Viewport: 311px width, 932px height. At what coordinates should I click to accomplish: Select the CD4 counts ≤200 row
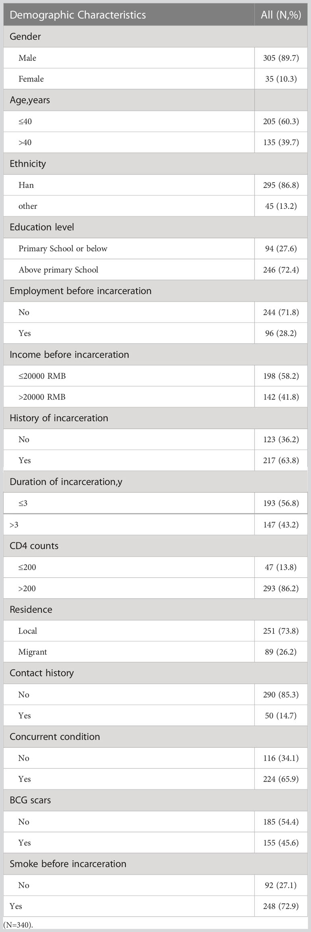tap(155, 567)
